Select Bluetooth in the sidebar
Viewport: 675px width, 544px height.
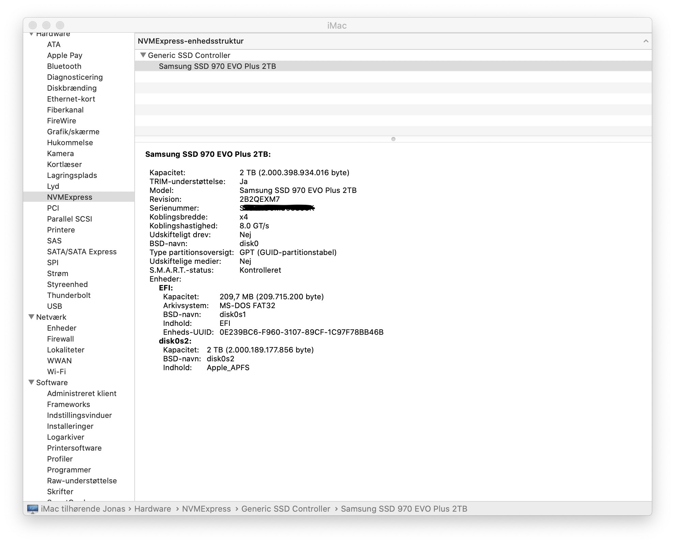64,66
